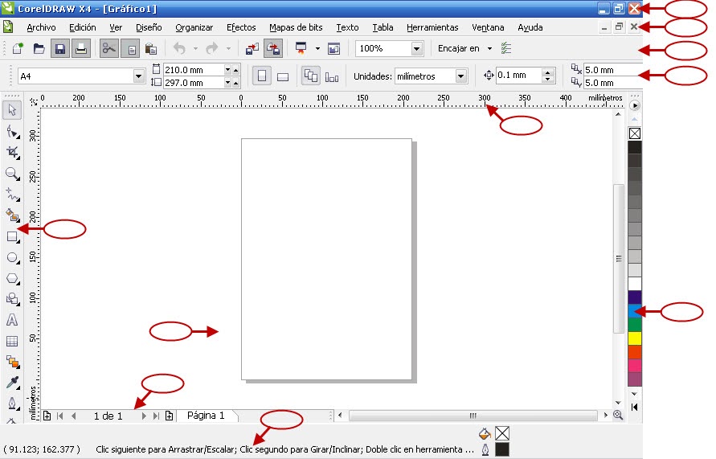Expand the application launcher dropdown arrow
This screenshot has height=459, width=716.
317,48
